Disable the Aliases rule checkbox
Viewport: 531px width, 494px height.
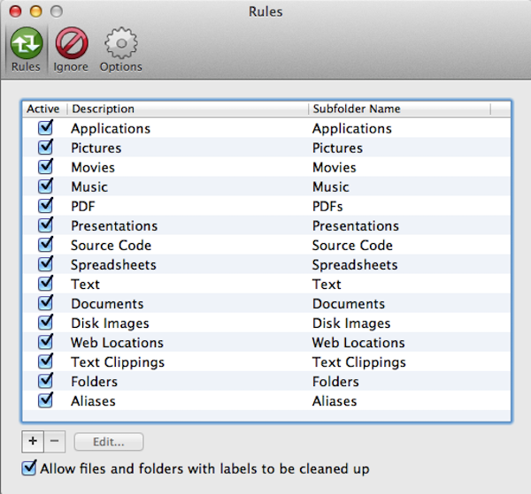point(45,400)
